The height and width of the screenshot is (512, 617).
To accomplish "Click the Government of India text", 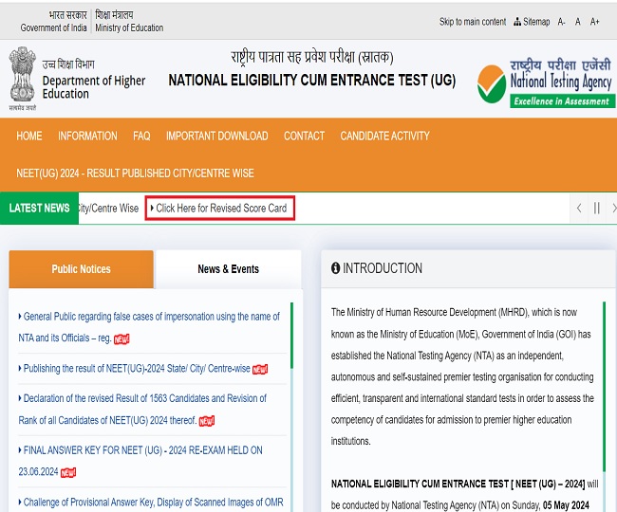I will [53, 27].
